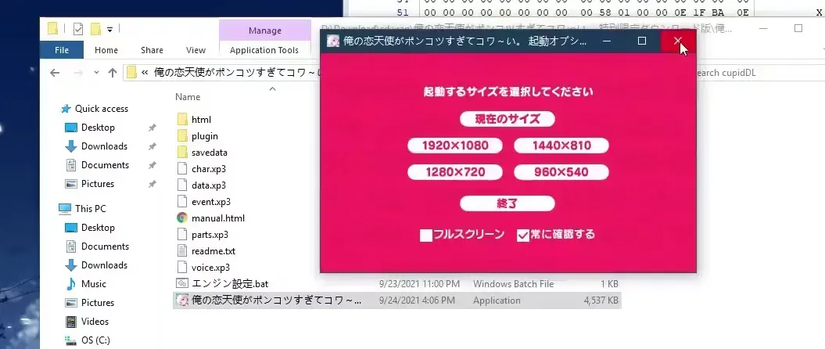Click the 終了 exit button
The image size is (825, 349).
[x=508, y=203]
